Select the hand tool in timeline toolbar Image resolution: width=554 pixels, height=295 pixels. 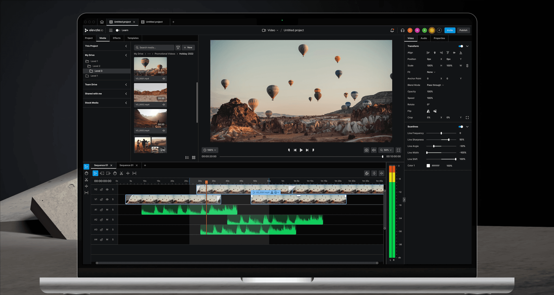115,173
